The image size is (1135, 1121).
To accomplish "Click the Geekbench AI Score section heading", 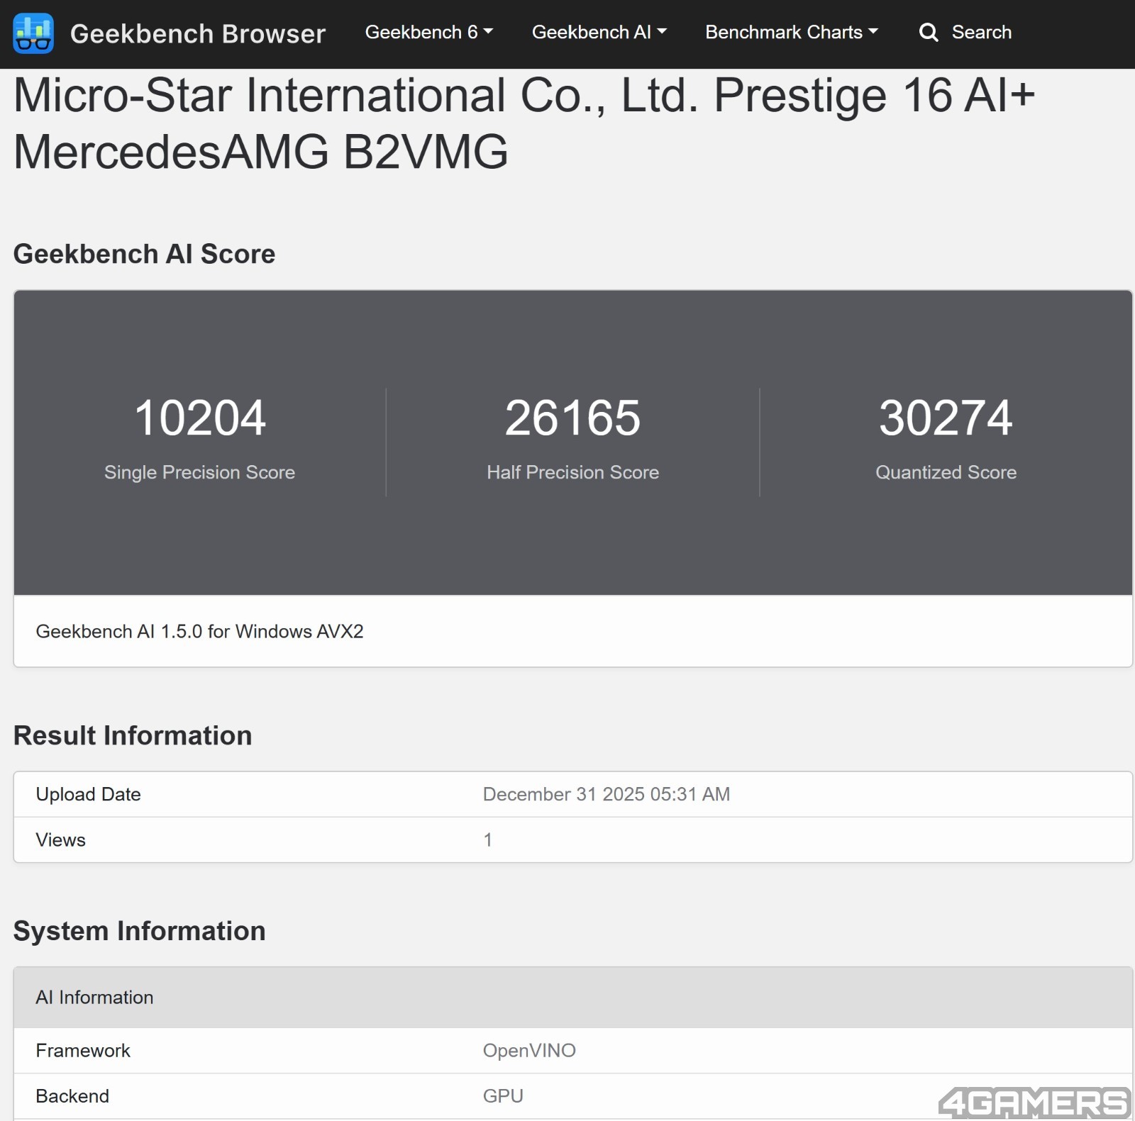I will (x=144, y=254).
